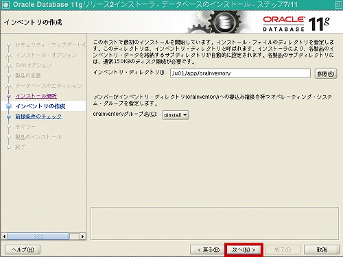Click the インストール・オプション step text
The width and height of the screenshot is (343, 257).
[x=46, y=55]
